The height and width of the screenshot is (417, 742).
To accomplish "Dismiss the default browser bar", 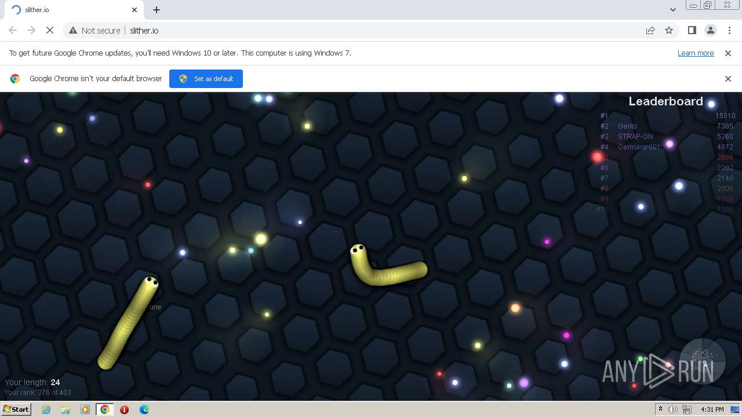I will pyautogui.click(x=728, y=79).
